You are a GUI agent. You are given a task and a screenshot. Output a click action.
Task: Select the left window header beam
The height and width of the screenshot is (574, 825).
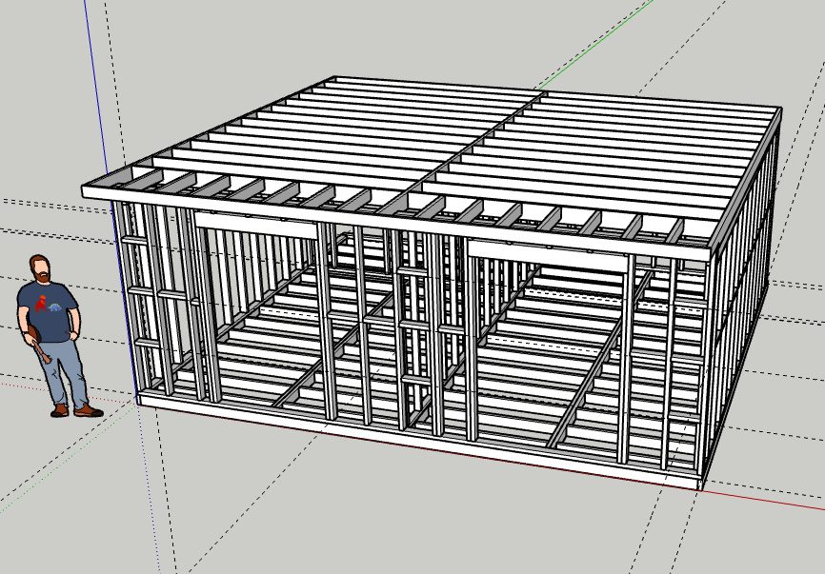(x=255, y=227)
